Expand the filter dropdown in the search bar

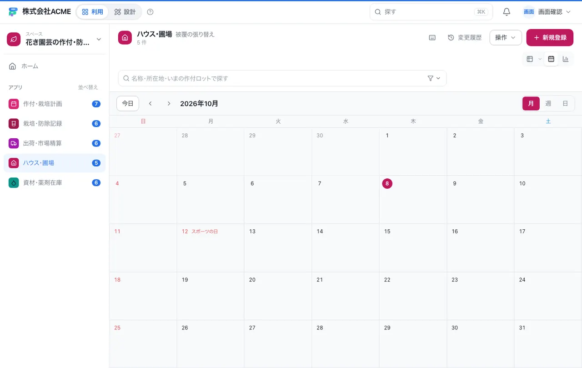click(x=434, y=78)
